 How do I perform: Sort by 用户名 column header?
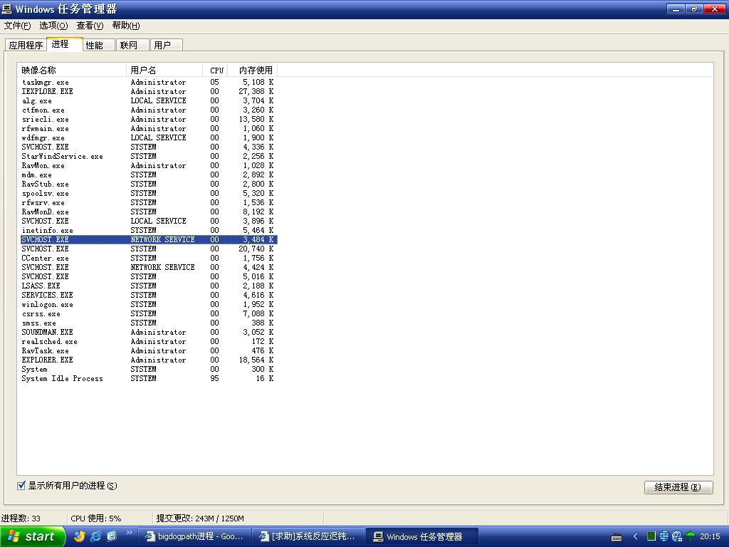pos(164,71)
